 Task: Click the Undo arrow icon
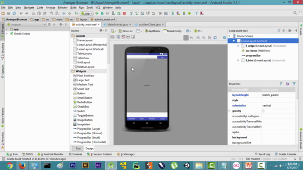21,13
